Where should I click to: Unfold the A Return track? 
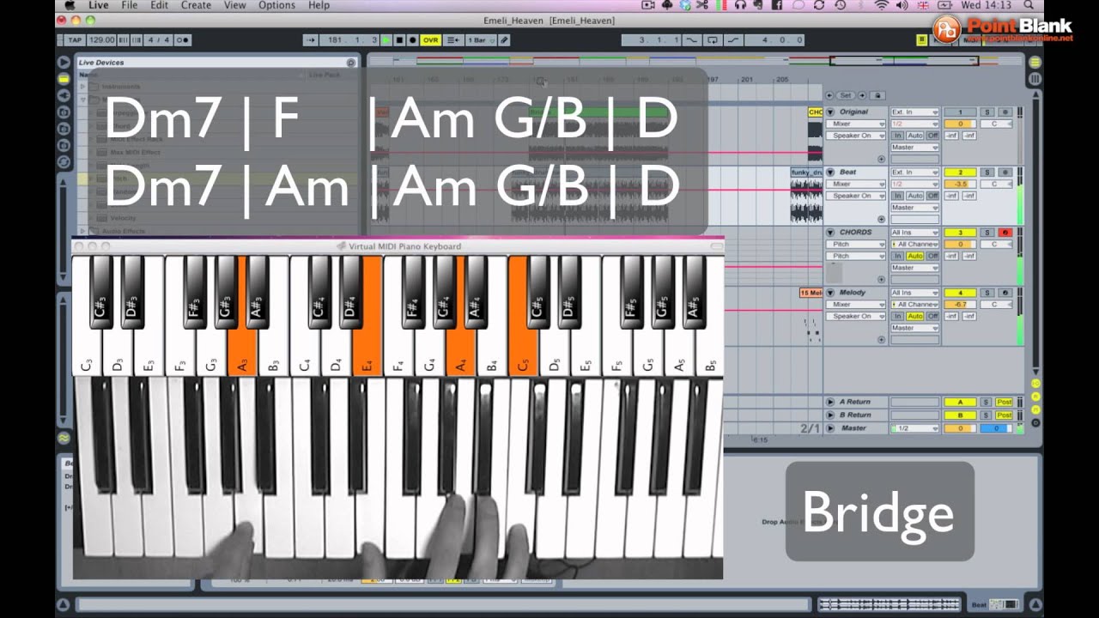(x=830, y=402)
